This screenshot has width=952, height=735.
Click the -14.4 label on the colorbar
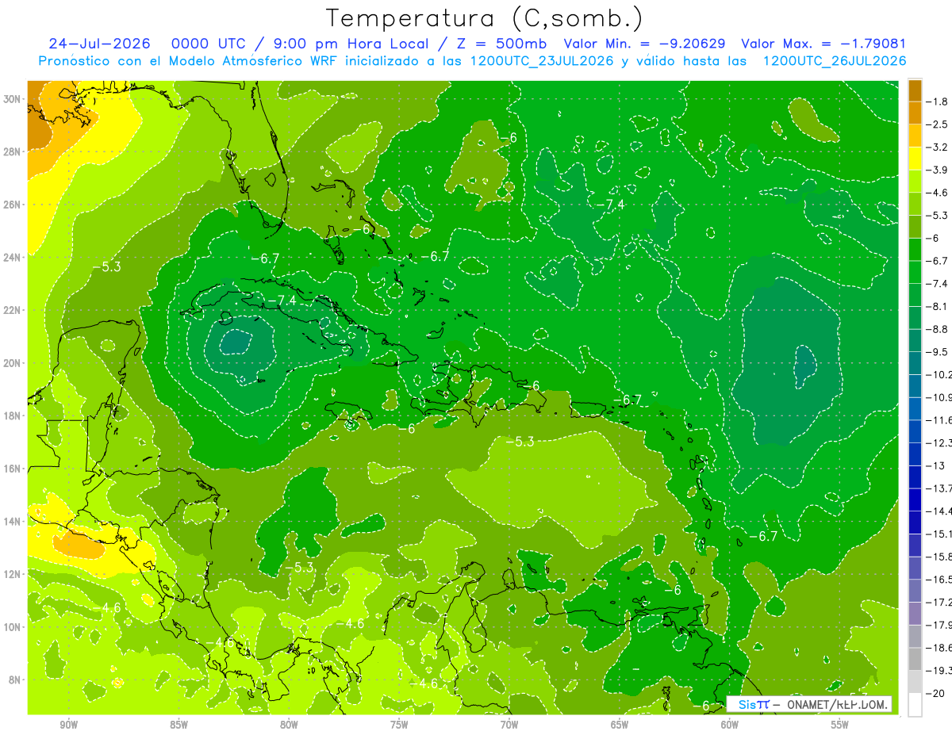coord(939,511)
